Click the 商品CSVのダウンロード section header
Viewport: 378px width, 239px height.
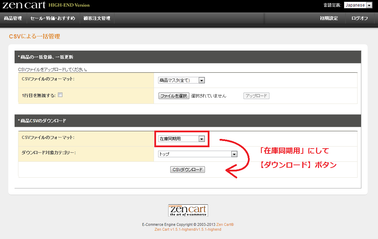click(42, 121)
